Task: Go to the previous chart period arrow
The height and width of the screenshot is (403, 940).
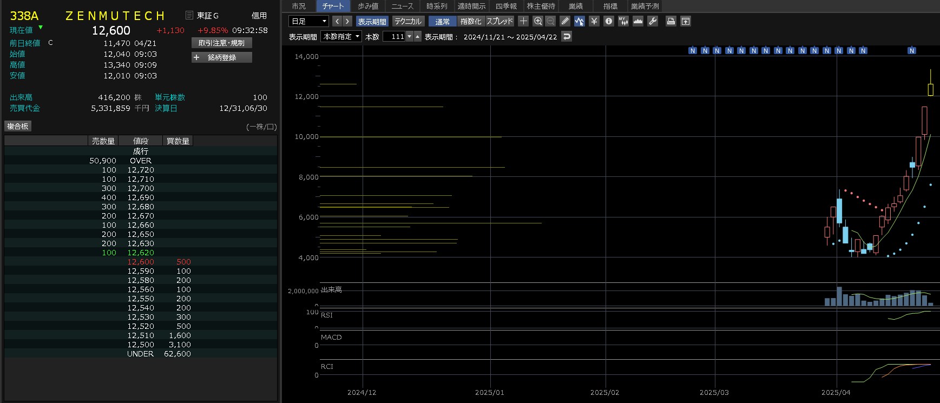Action: pyautogui.click(x=337, y=21)
